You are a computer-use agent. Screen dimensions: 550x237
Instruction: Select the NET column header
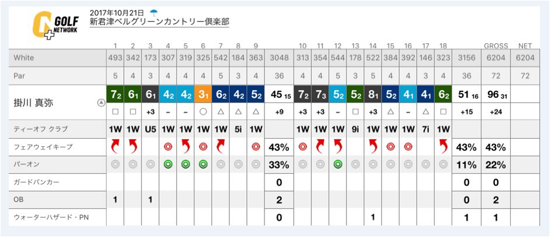(525, 46)
